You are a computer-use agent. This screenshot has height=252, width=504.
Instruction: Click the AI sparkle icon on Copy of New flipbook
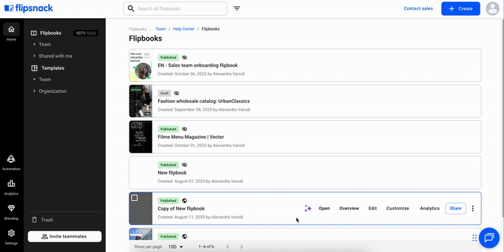pos(308,209)
